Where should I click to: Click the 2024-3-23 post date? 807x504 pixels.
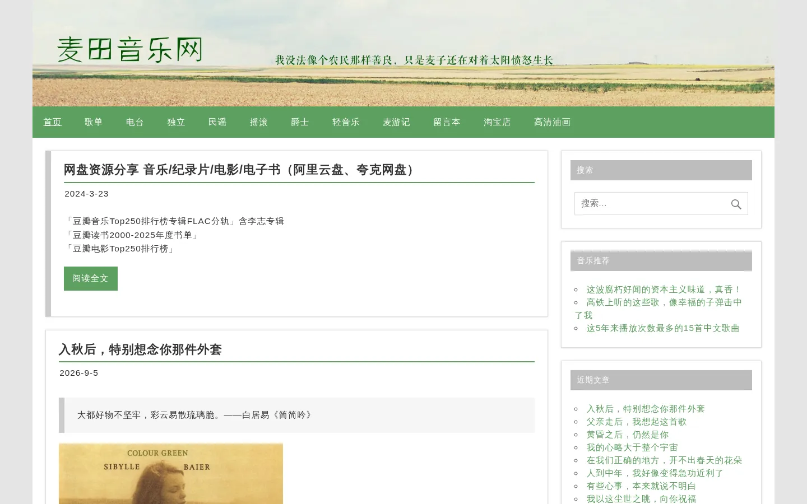(x=87, y=194)
